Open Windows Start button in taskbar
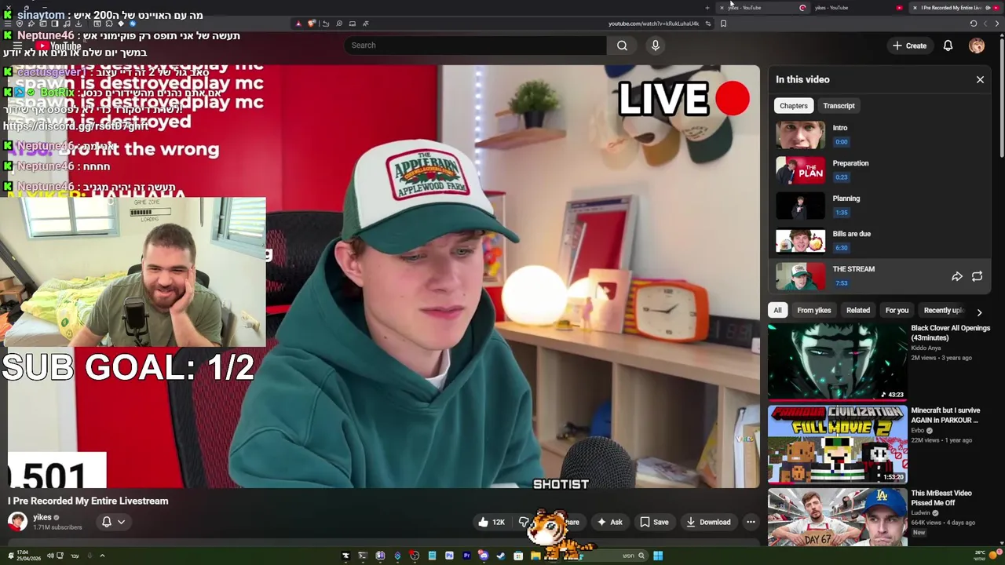This screenshot has height=565, width=1005. [658, 556]
